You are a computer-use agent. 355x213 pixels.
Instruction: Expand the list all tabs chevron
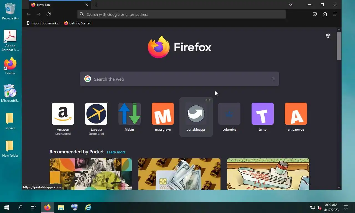pyautogui.click(x=291, y=5)
